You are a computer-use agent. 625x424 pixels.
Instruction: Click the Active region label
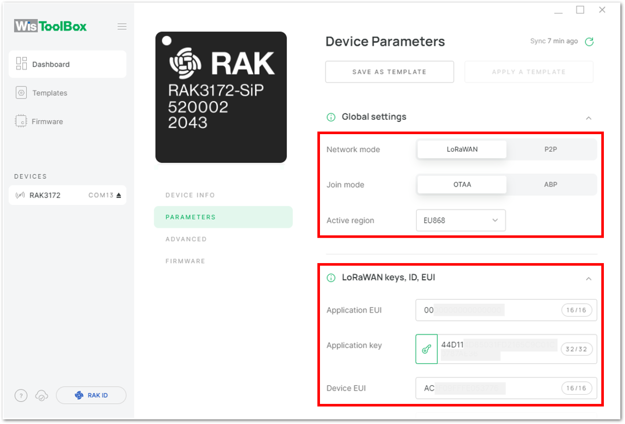click(x=350, y=220)
